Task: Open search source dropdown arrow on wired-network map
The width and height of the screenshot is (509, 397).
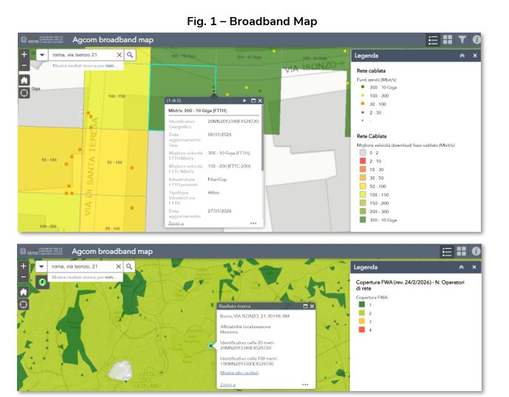Action: coord(41,55)
